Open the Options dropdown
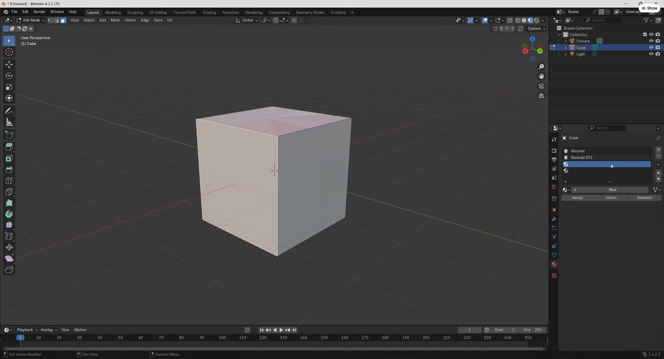The height and width of the screenshot is (359, 664). tap(536, 29)
